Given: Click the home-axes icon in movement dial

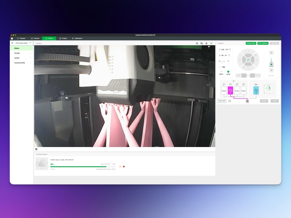Looking at the screenshot, I should click(x=248, y=60).
